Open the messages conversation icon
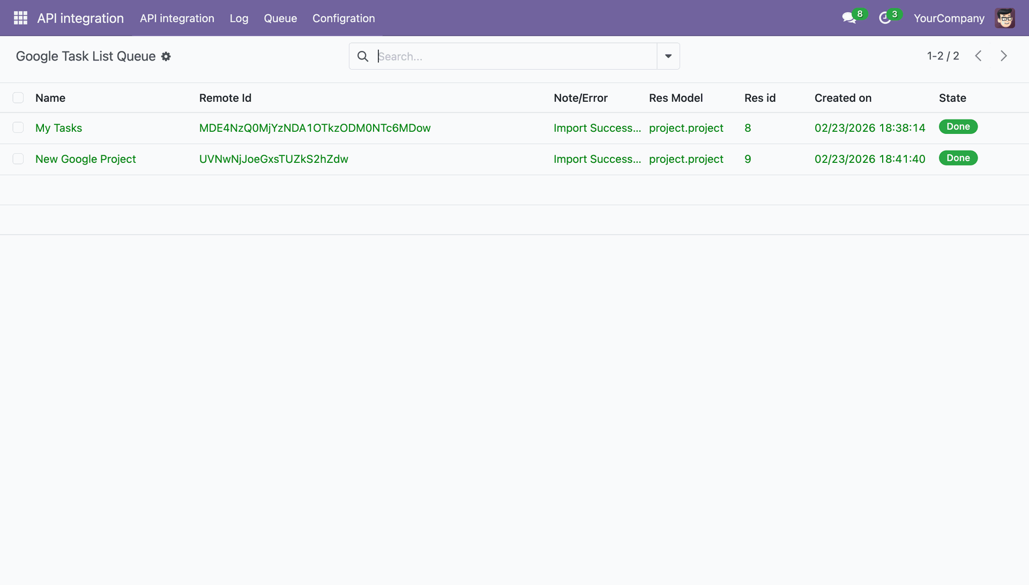This screenshot has height=585, width=1029. (849, 18)
